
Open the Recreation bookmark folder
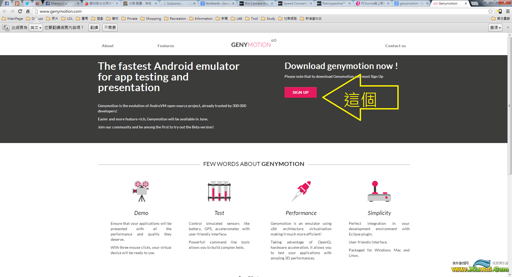coord(175,19)
